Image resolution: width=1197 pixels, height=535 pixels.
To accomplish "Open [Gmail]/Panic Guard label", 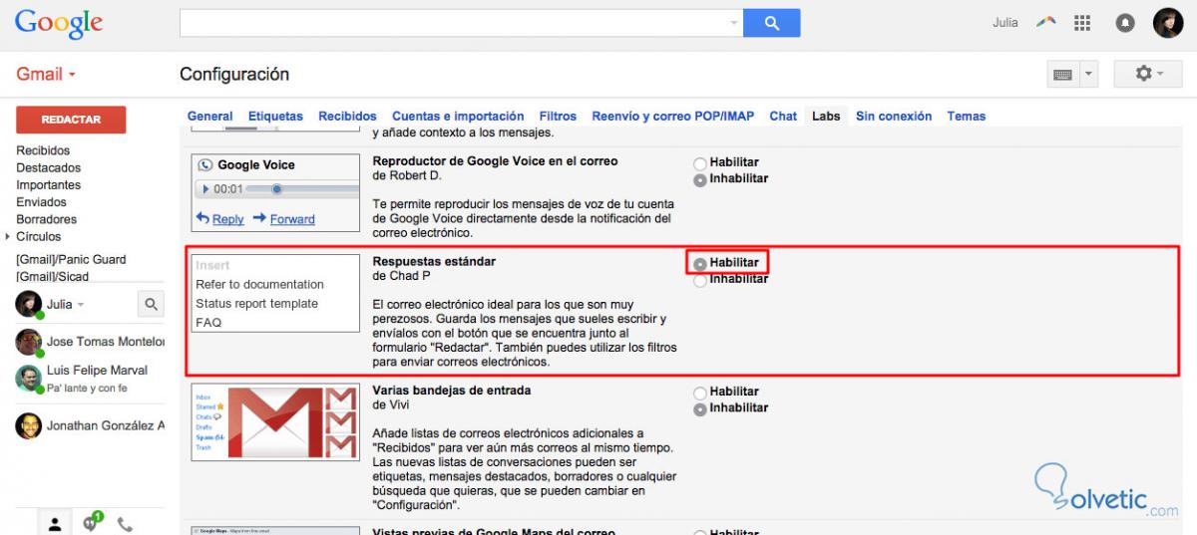I will pyautogui.click(x=71, y=260).
